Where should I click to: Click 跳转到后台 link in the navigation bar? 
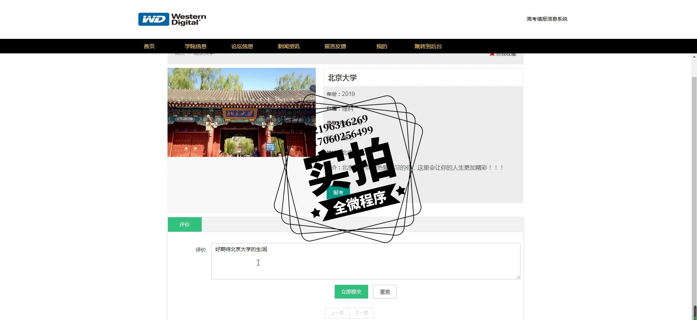428,46
